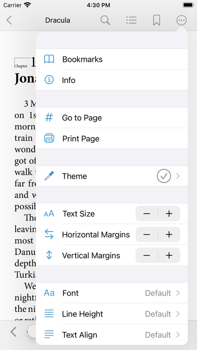Increase horizontal margins with plus button
Image resolution: width=197 pixels, height=350 pixels.
pyautogui.click(x=169, y=234)
